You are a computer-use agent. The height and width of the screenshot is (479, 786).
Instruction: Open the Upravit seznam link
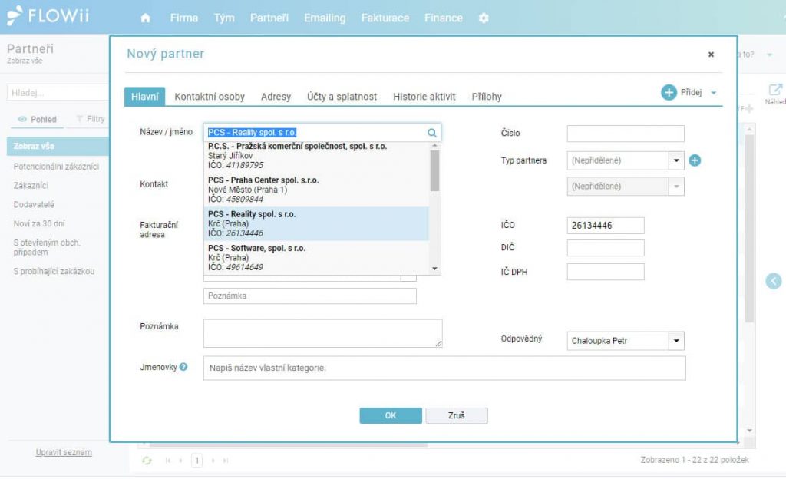[x=64, y=452]
